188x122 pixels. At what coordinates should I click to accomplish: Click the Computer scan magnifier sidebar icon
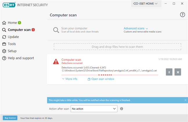click(4, 30)
